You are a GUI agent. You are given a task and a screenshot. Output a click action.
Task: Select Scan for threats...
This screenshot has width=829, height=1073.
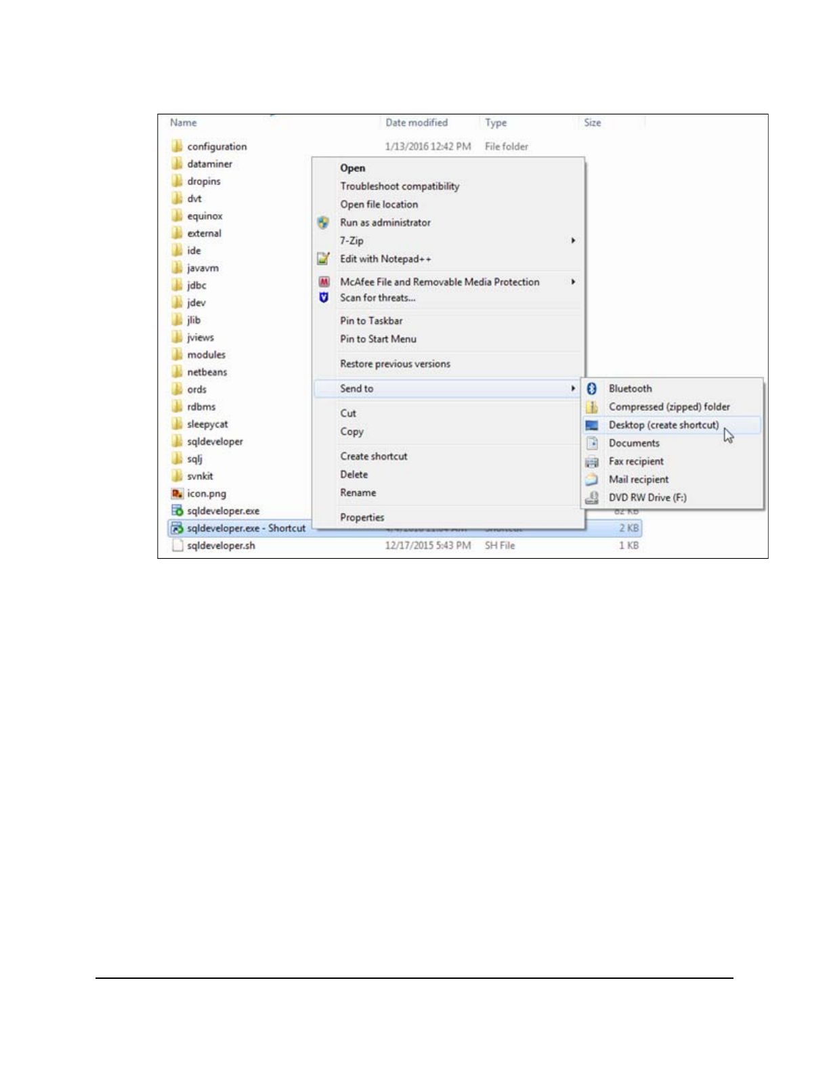coord(378,297)
